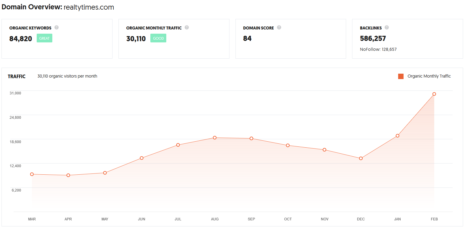The width and height of the screenshot is (464, 227).
Task: Expand the Domain Overview heading
Action: tap(31, 7)
